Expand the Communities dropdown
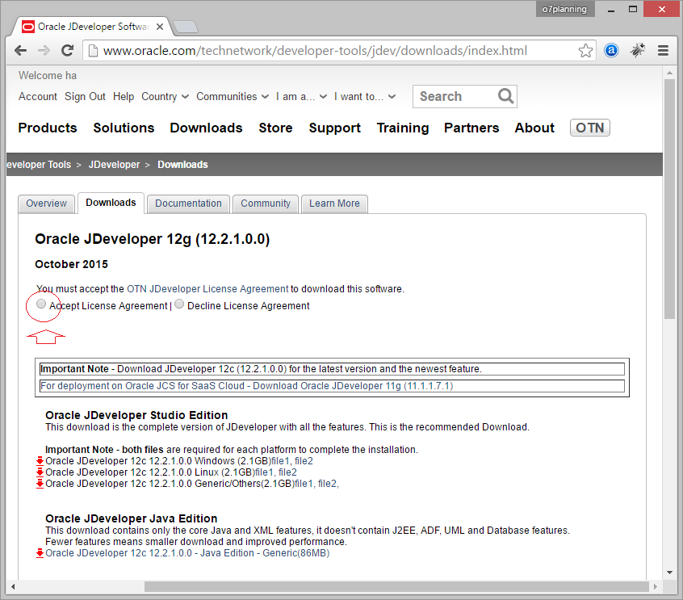Screen dimensions: 683x600 point(233,96)
